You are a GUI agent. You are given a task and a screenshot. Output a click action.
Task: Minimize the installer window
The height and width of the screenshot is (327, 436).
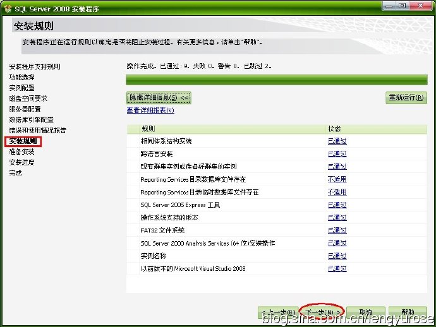389,6
